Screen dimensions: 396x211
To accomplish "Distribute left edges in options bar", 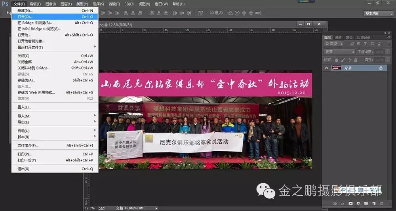I will tap(175, 13).
